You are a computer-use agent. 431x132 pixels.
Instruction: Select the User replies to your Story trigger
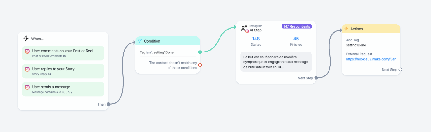[x=63, y=71]
